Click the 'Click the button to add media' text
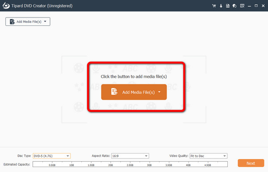Screen dimensions: 268x172 [134, 76]
